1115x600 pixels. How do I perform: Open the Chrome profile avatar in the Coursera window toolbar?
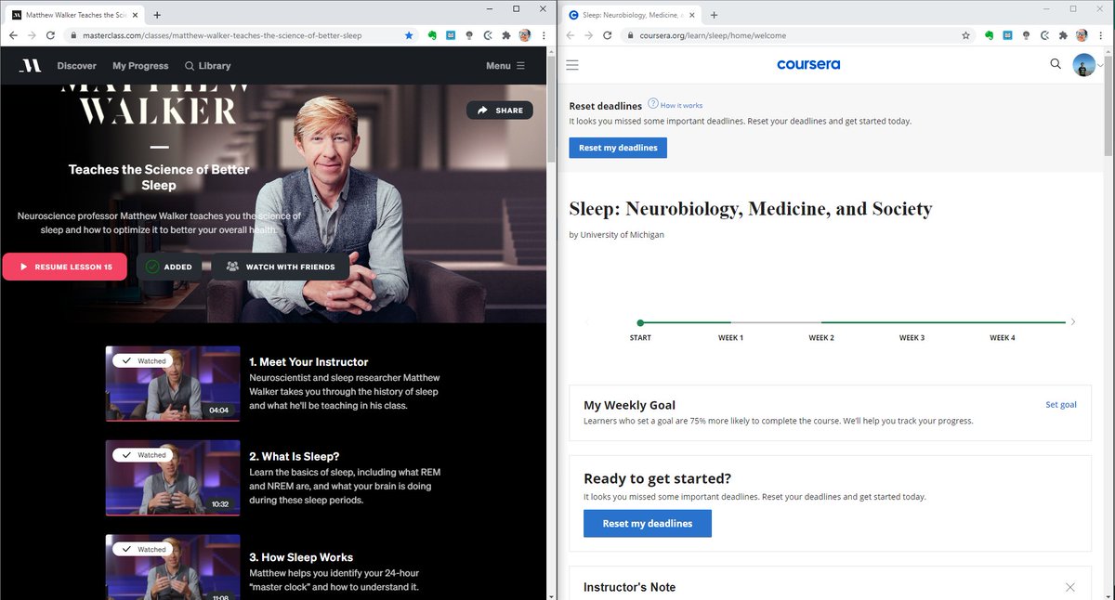(x=1082, y=35)
